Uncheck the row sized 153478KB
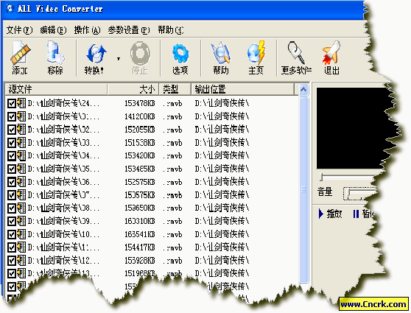This screenshot has width=411, height=313. tap(12, 104)
